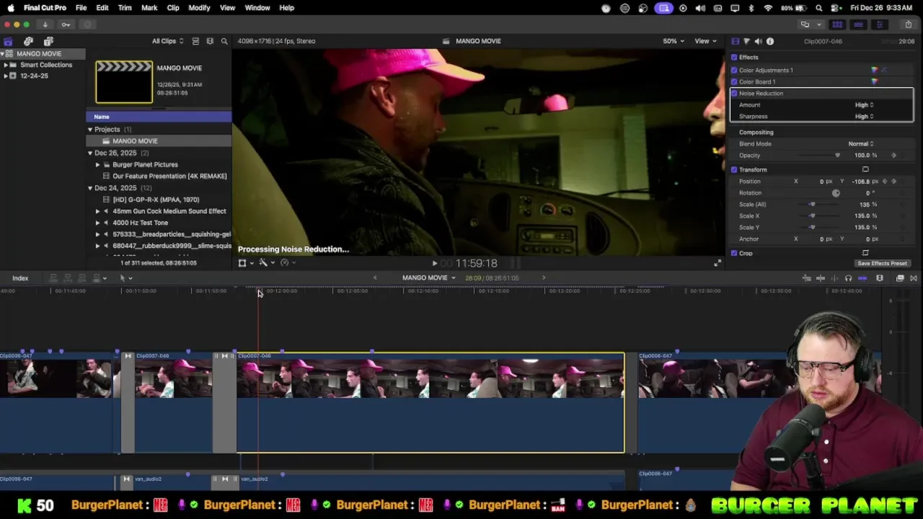923x519 pixels.
Task: Toggle the inspector panel visibility button
Action: [x=879, y=25]
